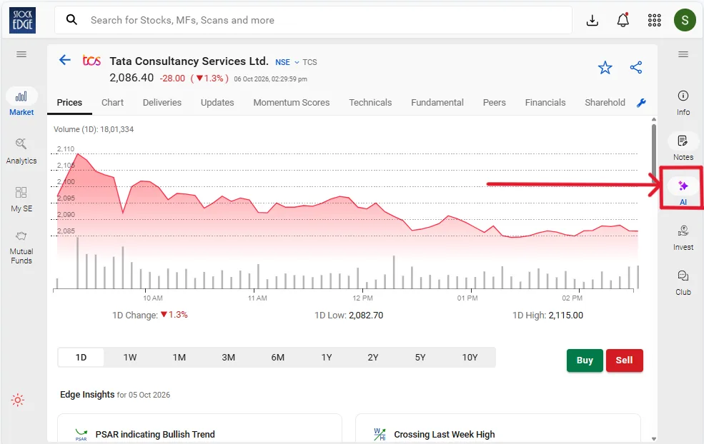704x444 pixels.
Task: Open the NSE exchange dropdown
Action: [x=287, y=62]
